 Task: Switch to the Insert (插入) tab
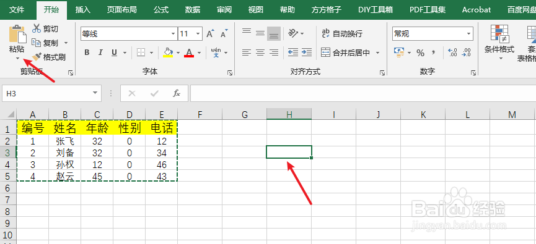(83, 10)
